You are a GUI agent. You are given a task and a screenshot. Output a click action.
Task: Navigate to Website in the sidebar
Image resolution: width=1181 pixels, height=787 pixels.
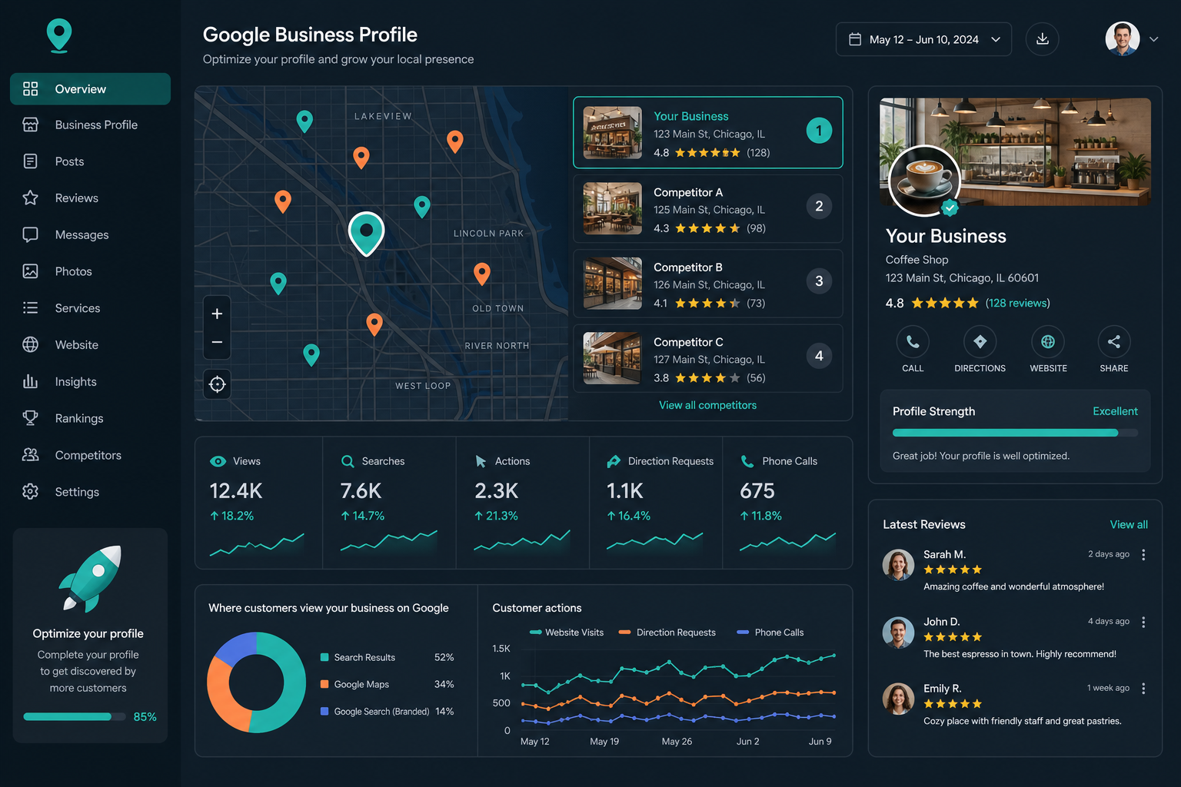coord(90,345)
